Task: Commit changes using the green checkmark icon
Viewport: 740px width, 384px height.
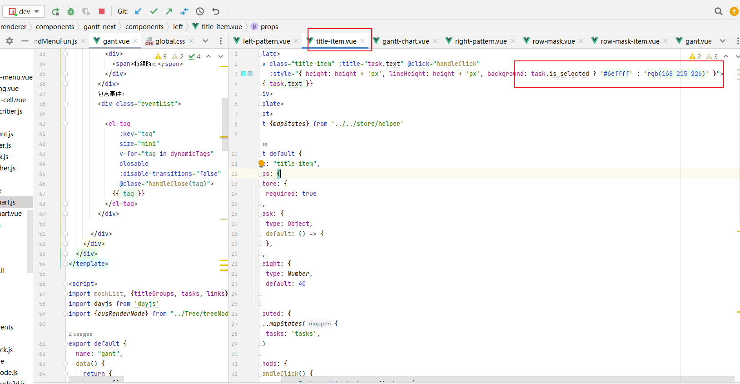Action: tap(154, 11)
